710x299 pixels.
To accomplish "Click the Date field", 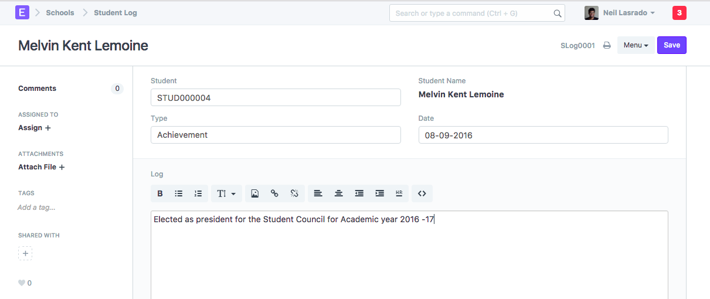I will pos(543,135).
